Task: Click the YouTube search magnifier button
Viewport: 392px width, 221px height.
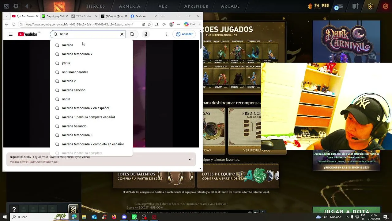Action: pos(132,34)
